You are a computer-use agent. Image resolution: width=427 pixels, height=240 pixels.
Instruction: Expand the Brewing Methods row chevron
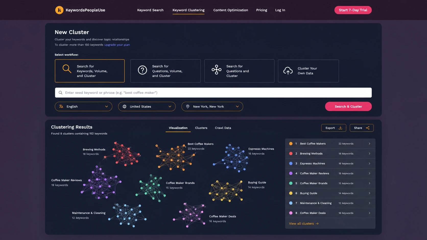tap(369, 154)
